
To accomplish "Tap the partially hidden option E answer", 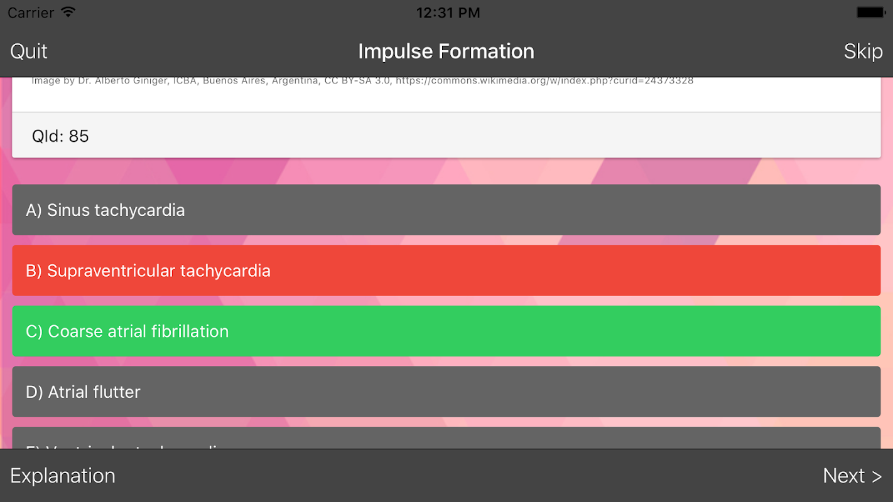I will [446, 438].
